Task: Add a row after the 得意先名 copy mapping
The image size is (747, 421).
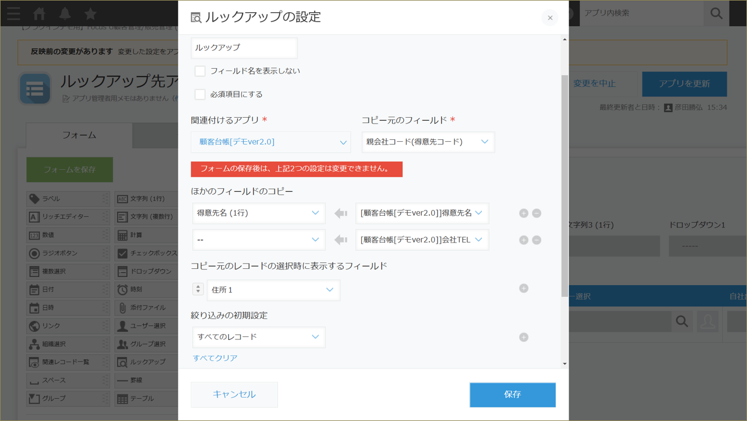Action: (x=523, y=213)
